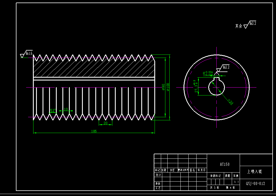Select the 标记 column header
This screenshot has height=196, width=276.
157,170
